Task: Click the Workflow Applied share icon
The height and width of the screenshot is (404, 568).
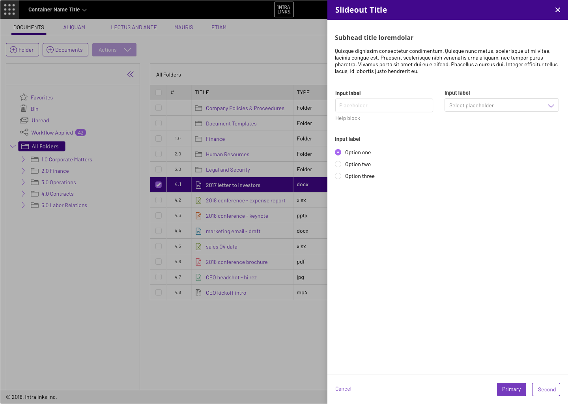Action: [24, 132]
